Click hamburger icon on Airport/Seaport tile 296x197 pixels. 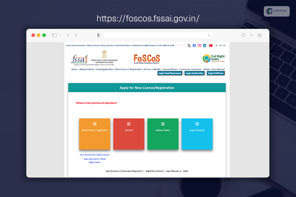pos(197,124)
